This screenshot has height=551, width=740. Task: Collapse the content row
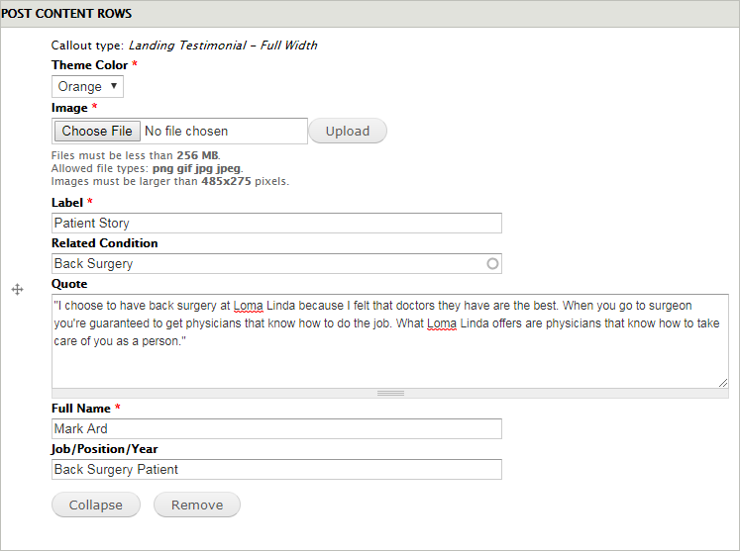tap(96, 505)
